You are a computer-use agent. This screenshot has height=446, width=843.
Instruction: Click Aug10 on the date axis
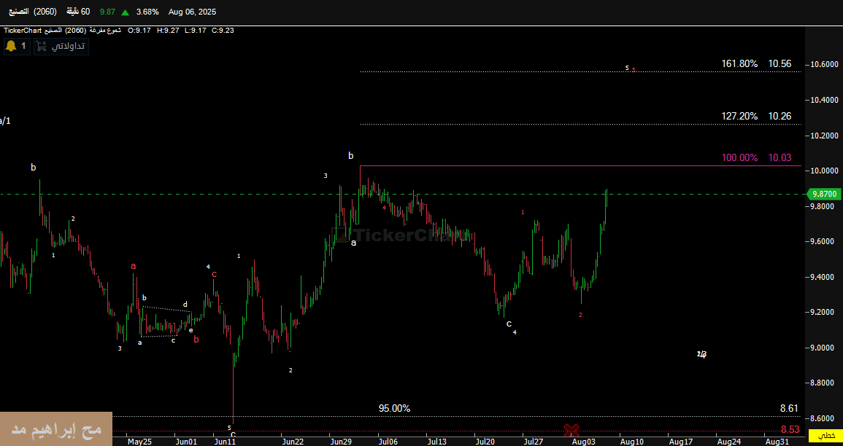pos(632,442)
